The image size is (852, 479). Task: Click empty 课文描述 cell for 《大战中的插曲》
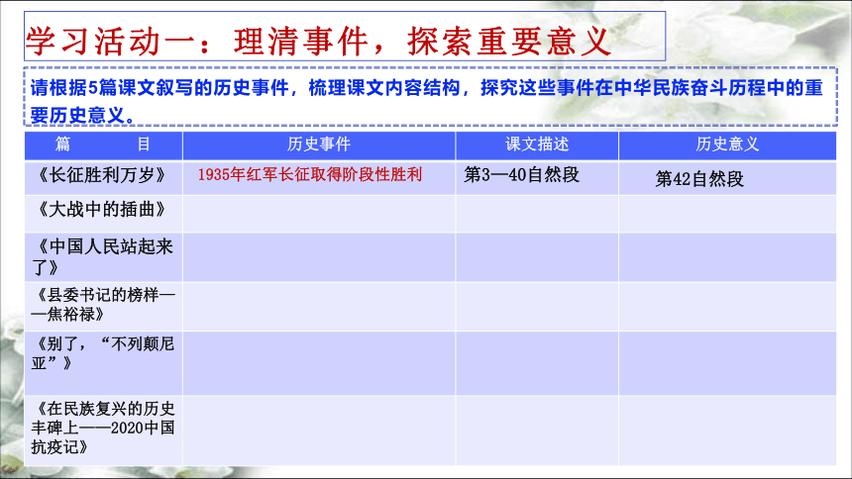point(537,214)
